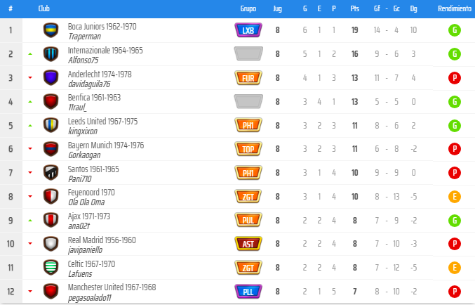The width and height of the screenshot is (475, 305).
Task: Sort table by Pts column header
Action: [354, 9]
